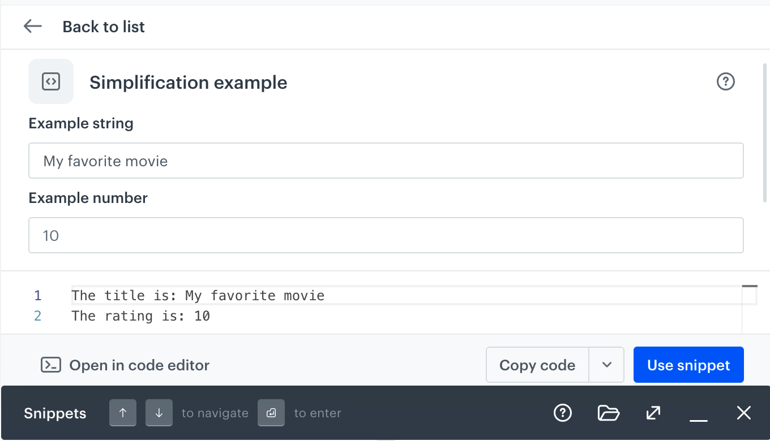This screenshot has height=441, width=770.
Task: Open Snippets help with the question mark icon
Action: click(562, 413)
